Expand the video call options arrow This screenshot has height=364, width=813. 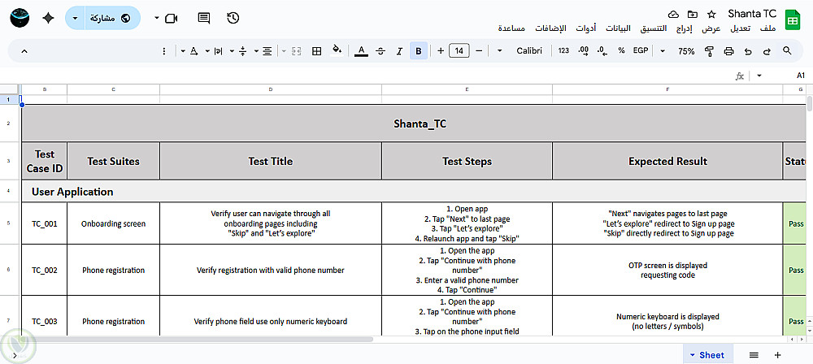point(157,18)
